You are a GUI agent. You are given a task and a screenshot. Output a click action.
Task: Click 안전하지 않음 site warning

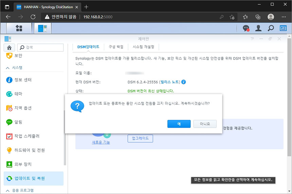60,17
